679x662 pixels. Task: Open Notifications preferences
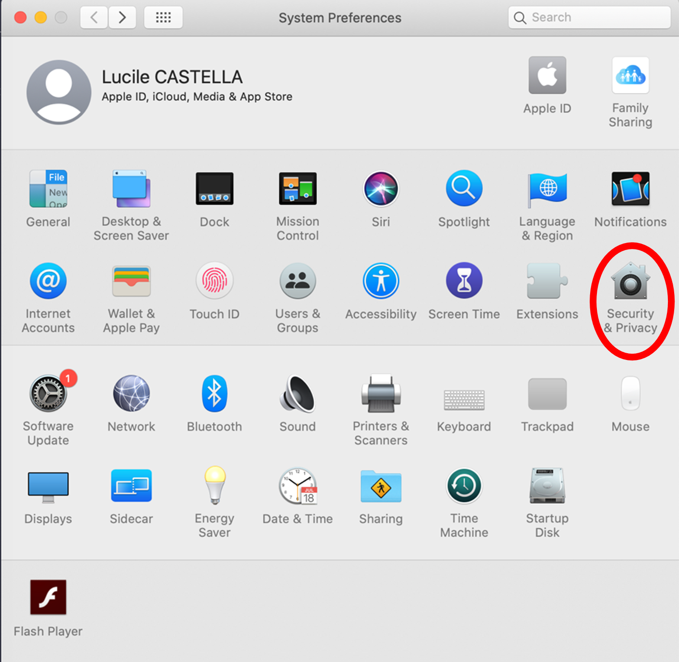click(630, 189)
